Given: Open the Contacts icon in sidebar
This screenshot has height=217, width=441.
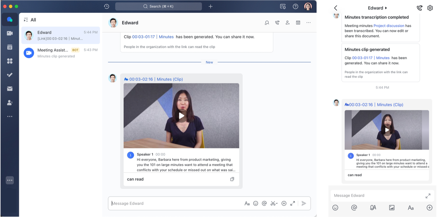Looking at the screenshot, I should [x=10, y=103].
